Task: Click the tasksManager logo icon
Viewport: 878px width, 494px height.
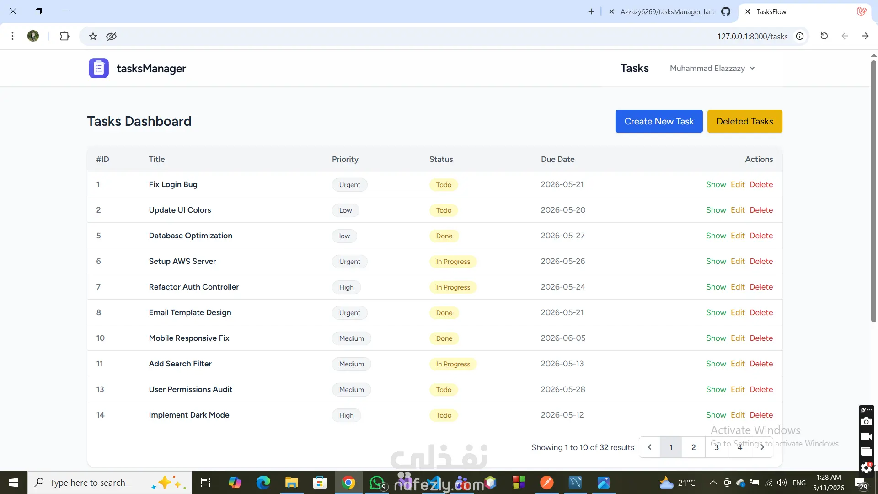Action: [x=99, y=68]
